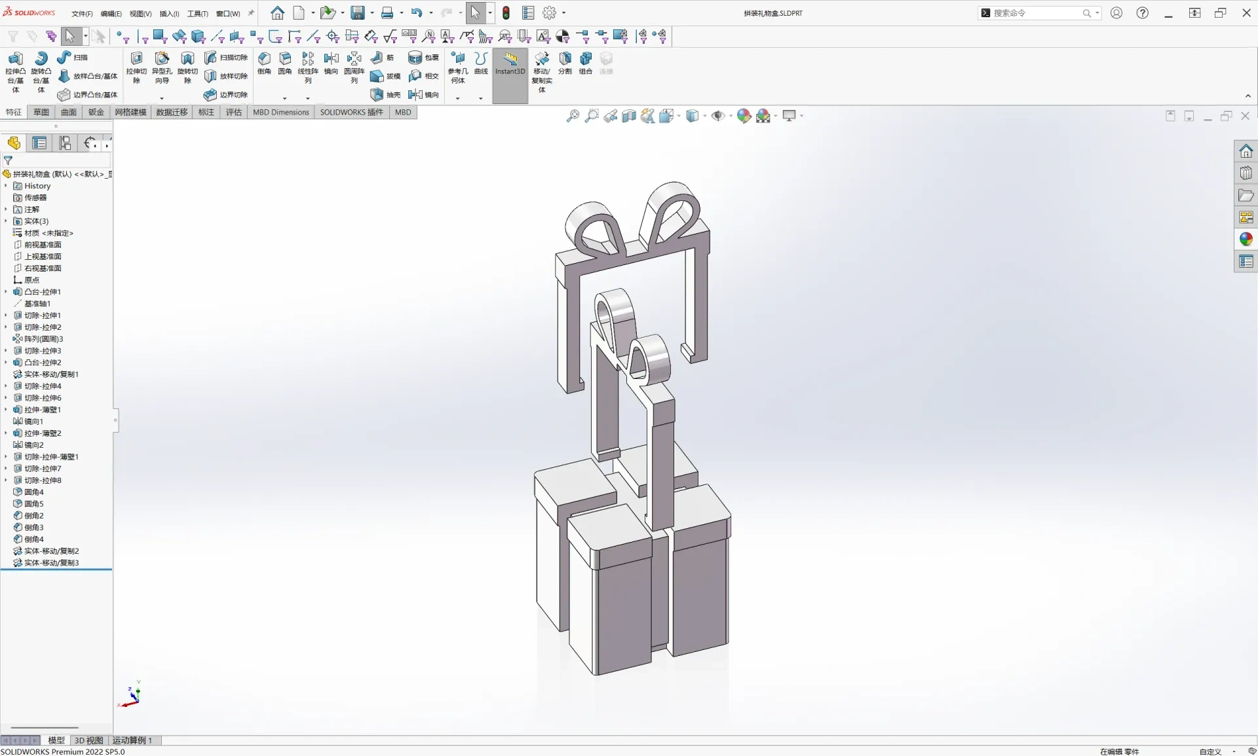Click the Zoom to Fit magnifier icon
The image size is (1258, 756).
coord(573,116)
